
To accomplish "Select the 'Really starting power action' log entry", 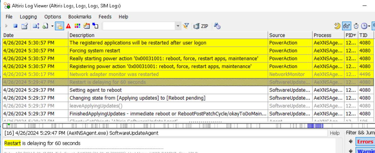I will click(188, 59).
